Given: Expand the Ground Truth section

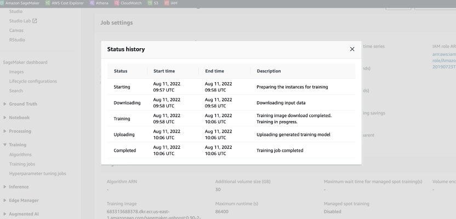Looking at the screenshot, I should pos(4,103).
